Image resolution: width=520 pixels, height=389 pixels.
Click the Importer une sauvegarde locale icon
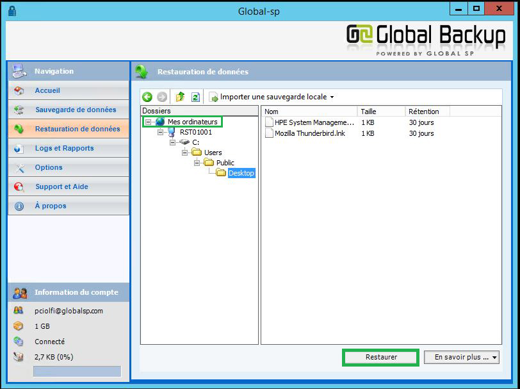[214, 97]
